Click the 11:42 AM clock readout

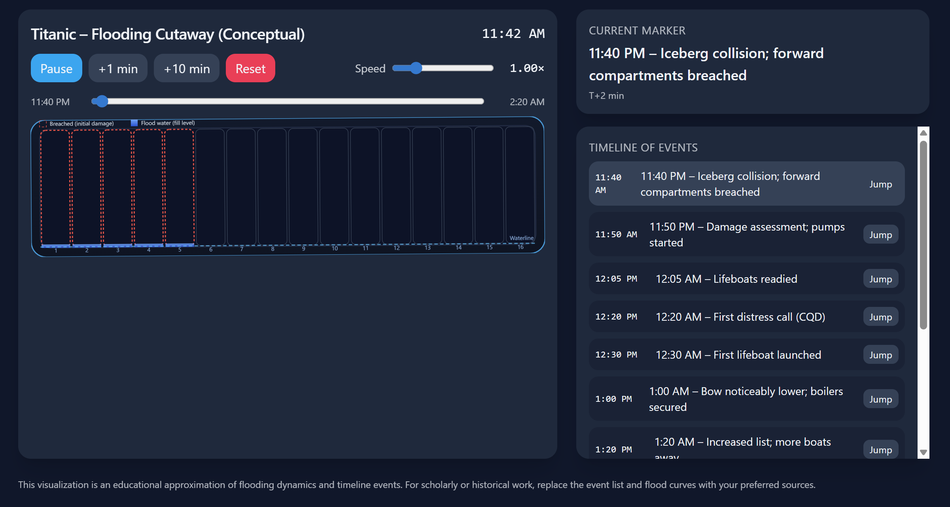[x=513, y=34]
